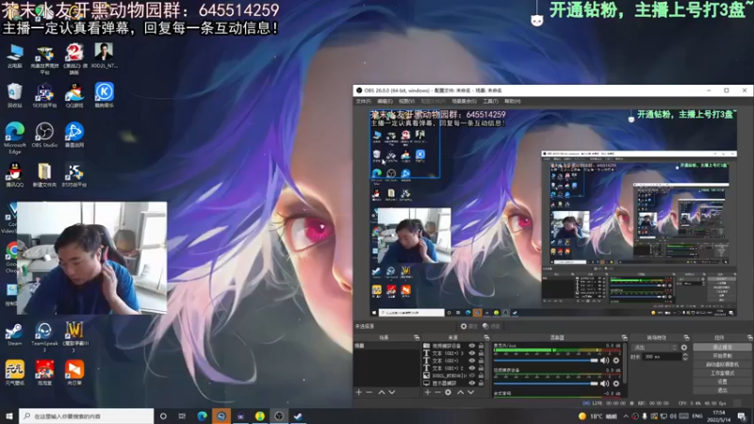Toggle Studio Mode button in Controls
Image resolution: width=754 pixels, height=424 pixels.
point(722,373)
